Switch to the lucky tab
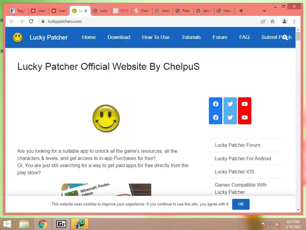The height and width of the screenshot is (230, 306). click(x=101, y=11)
